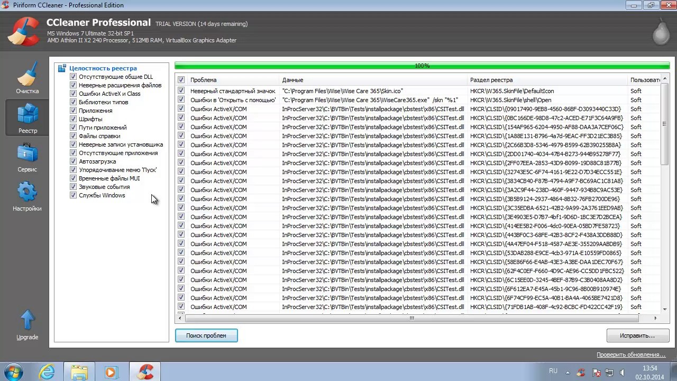The height and width of the screenshot is (381, 677).
Task: Click the RU language indicator
Action: [x=553, y=371]
